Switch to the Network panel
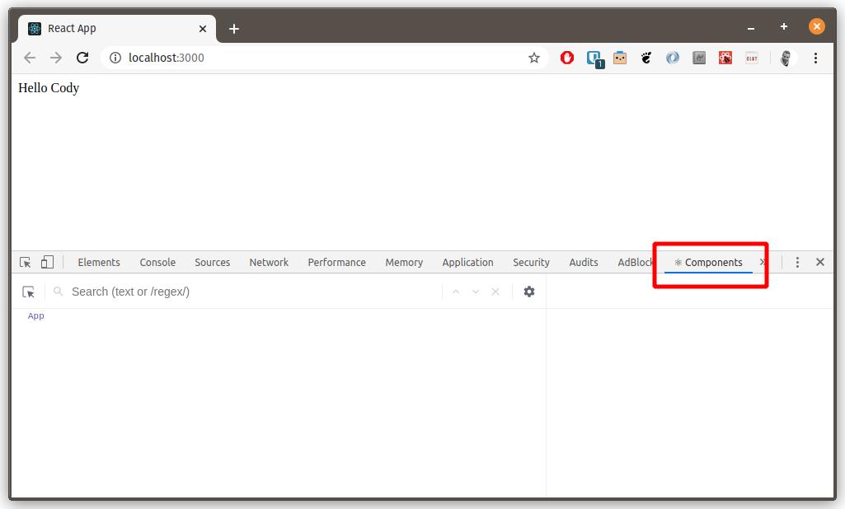Image resolution: width=845 pixels, height=509 pixels. (269, 262)
